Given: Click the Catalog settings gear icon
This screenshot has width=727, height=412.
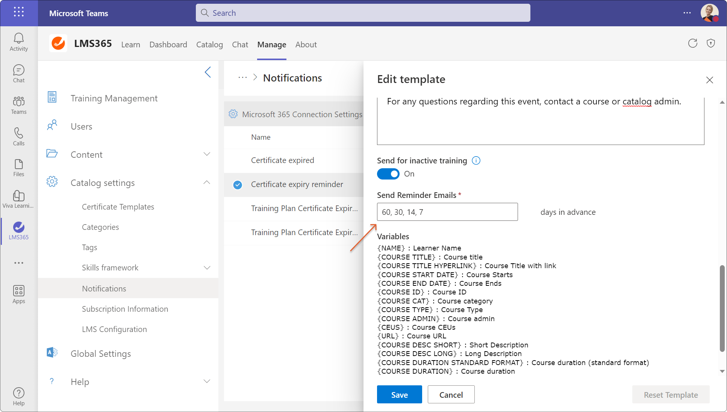Looking at the screenshot, I should (52, 182).
